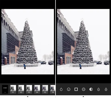
Task: Apply preset 04 thumbnail
Action: pos(37,89)
